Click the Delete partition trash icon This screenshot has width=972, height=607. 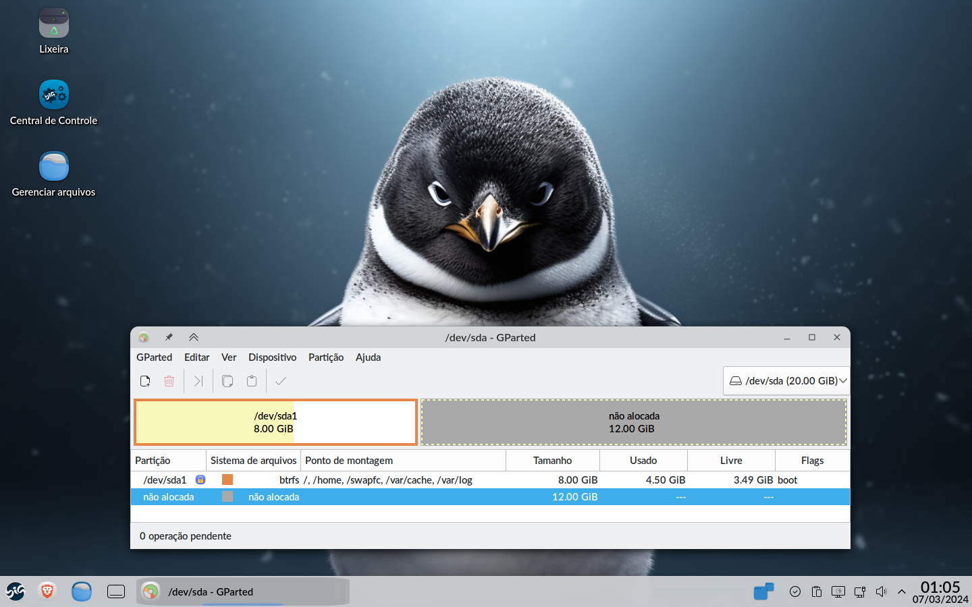169,381
